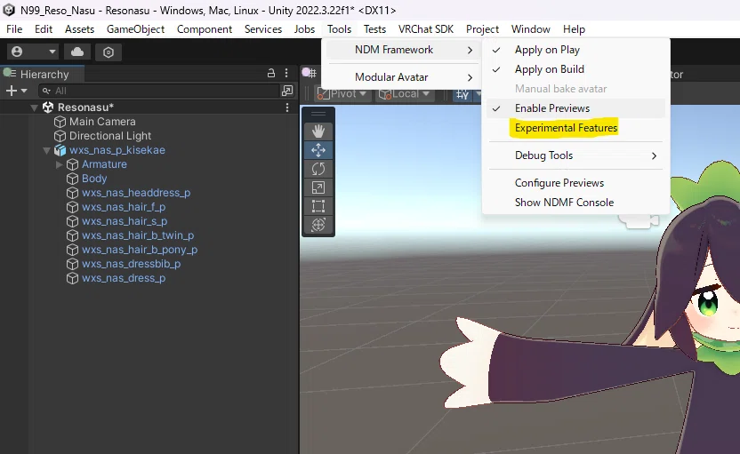Image resolution: width=740 pixels, height=454 pixels.
Task: Open Resonasu scene options kebab menu
Action: (287, 108)
